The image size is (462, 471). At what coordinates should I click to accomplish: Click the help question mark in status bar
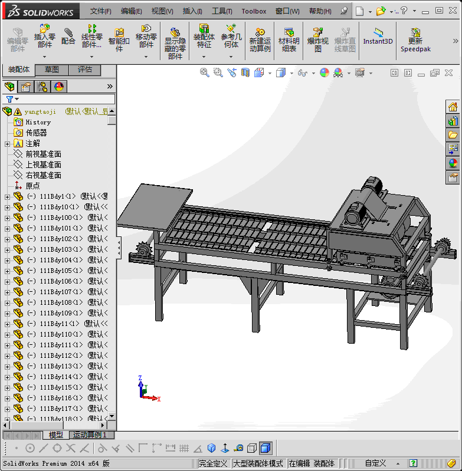413,463
